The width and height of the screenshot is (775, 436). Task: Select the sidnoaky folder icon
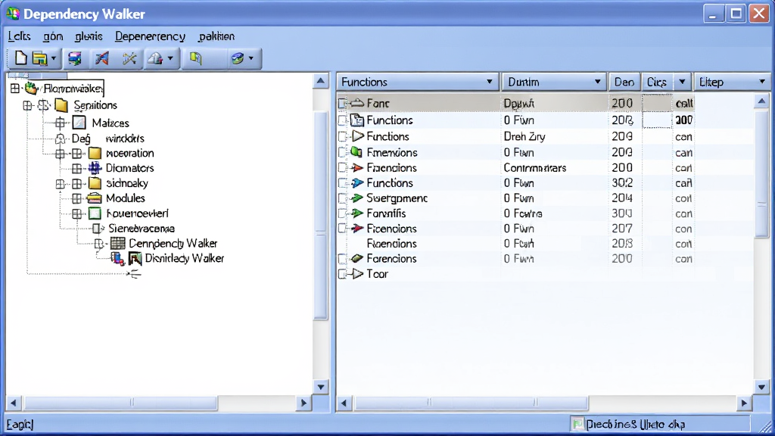pyautogui.click(x=95, y=183)
